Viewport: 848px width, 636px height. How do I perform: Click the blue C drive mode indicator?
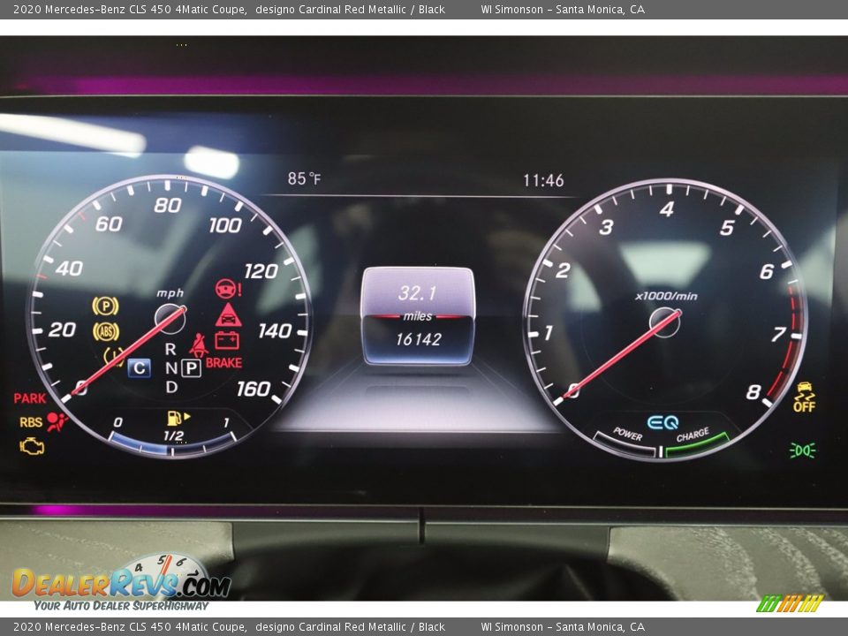140,368
